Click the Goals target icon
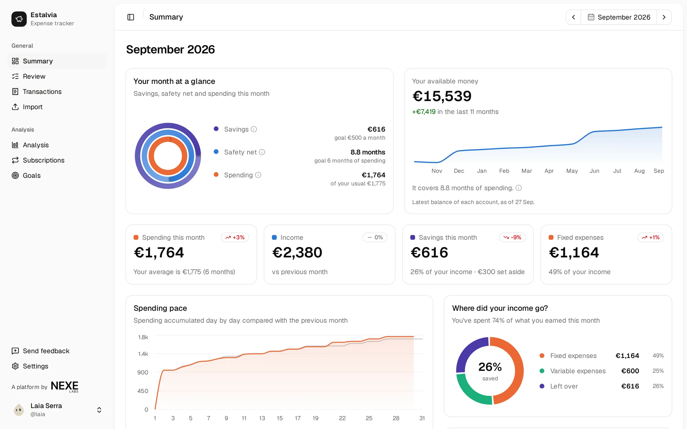 (x=15, y=175)
